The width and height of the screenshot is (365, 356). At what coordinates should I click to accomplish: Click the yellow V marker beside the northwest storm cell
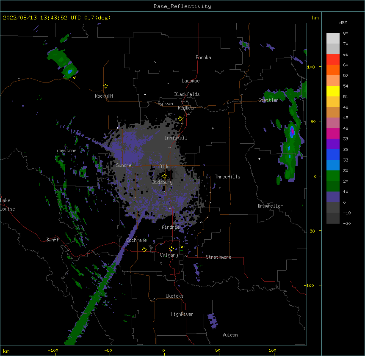pyautogui.click(x=74, y=78)
